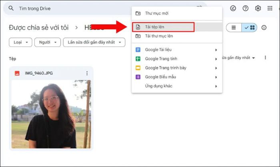Screen dimensions: 280x167
Task: Select "Google Trang trình bày" menu entry
Action: (x=177, y=68)
